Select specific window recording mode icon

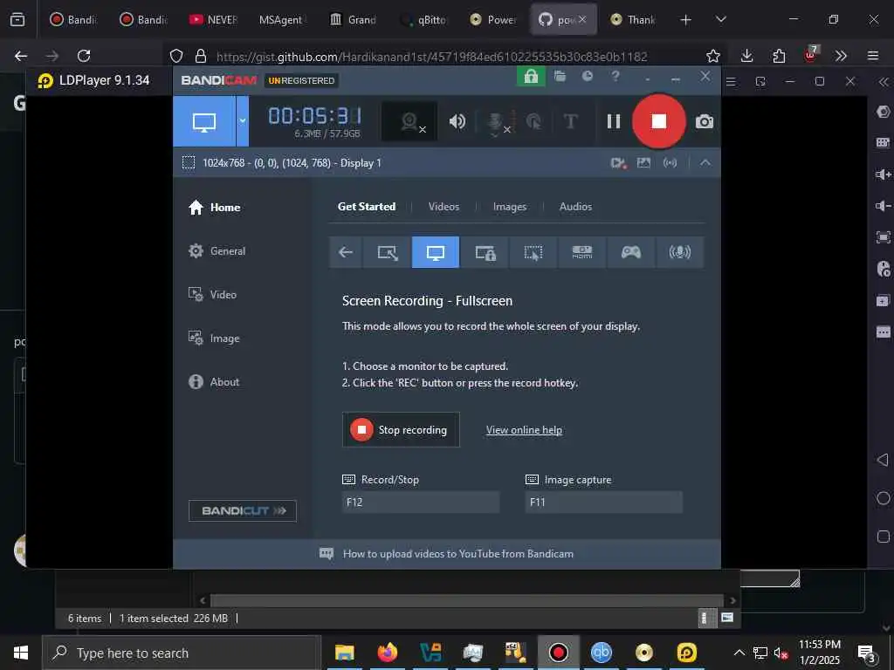pyautogui.click(x=485, y=252)
